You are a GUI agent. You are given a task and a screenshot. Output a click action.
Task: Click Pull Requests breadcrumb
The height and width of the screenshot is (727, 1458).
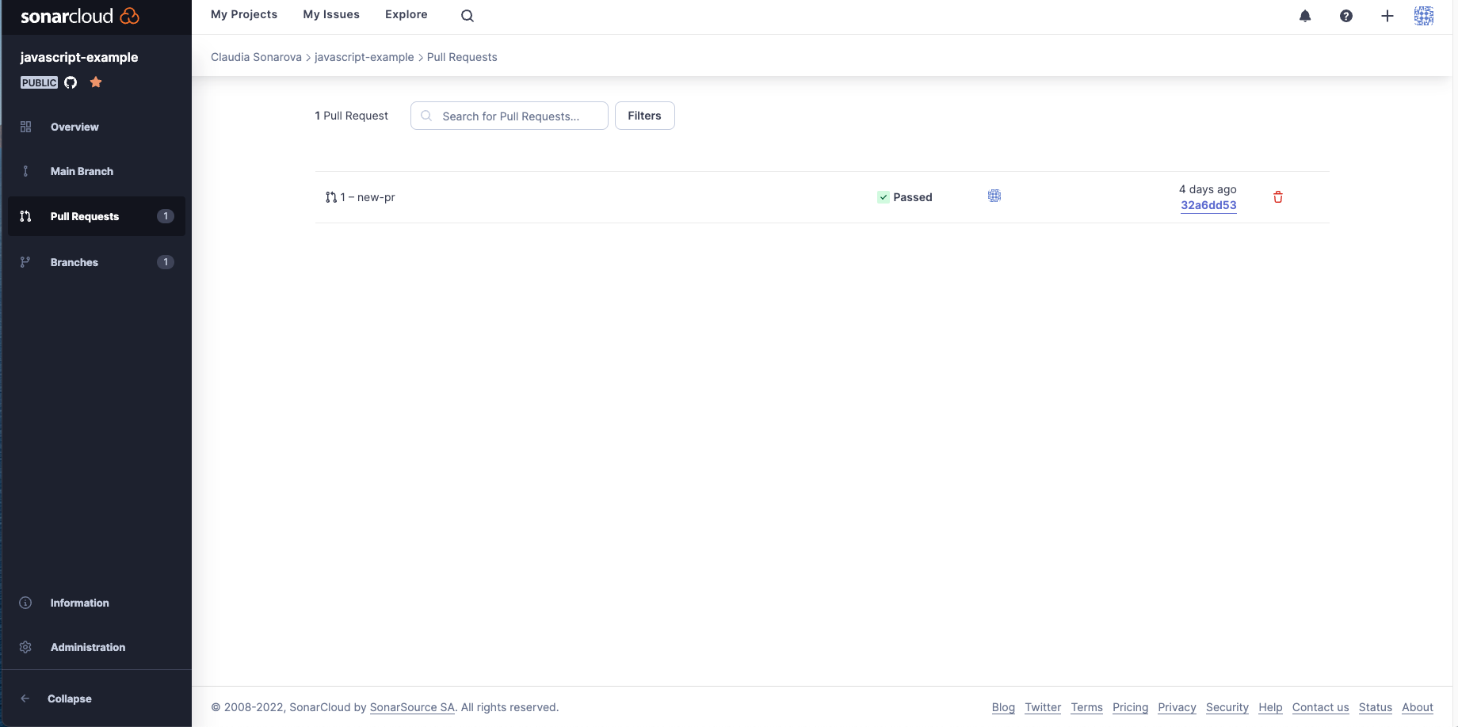462,57
